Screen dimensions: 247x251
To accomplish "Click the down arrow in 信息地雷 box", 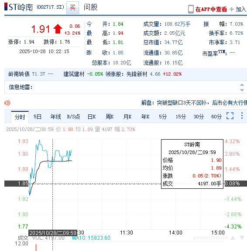I will [242, 90].
